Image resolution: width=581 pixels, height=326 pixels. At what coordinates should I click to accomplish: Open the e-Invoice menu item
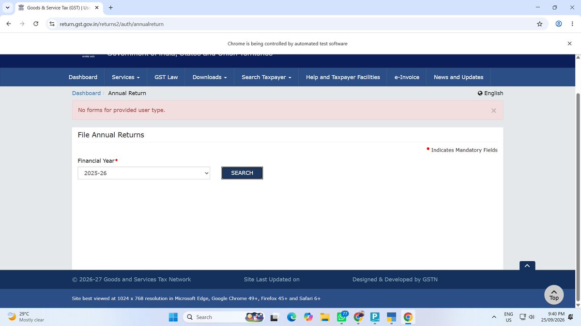point(407,77)
